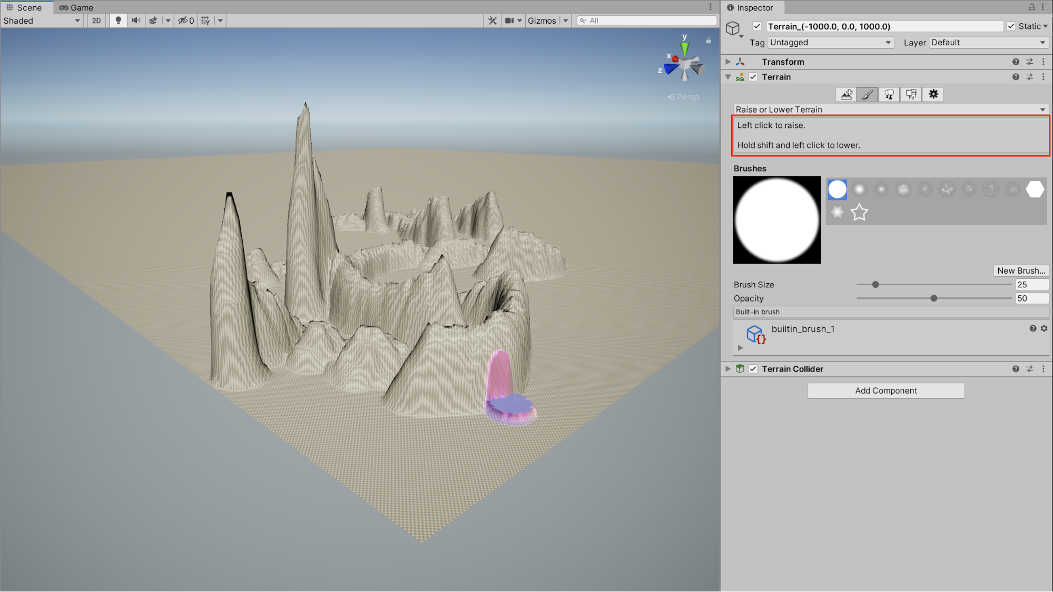This screenshot has height=592, width=1053.
Task: Expand the Transform component
Action: [x=728, y=62]
